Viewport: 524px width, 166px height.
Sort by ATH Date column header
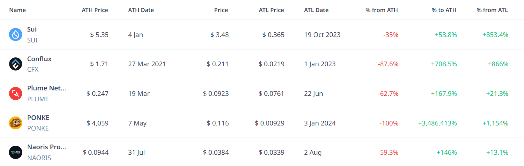[141, 10]
